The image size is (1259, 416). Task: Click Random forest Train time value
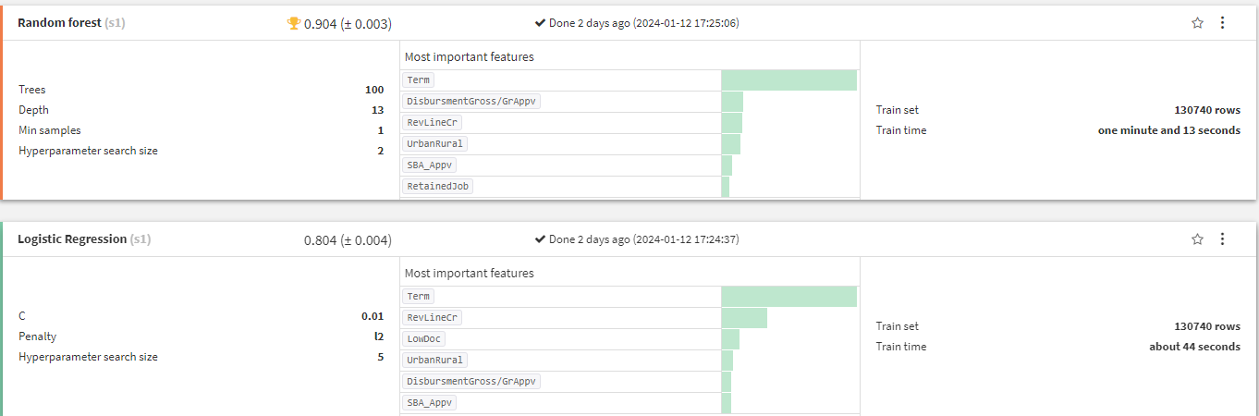[x=1168, y=130]
